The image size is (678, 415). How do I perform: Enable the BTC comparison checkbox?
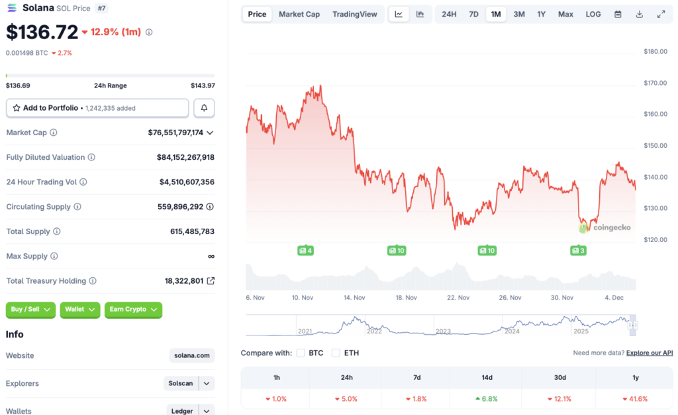301,353
